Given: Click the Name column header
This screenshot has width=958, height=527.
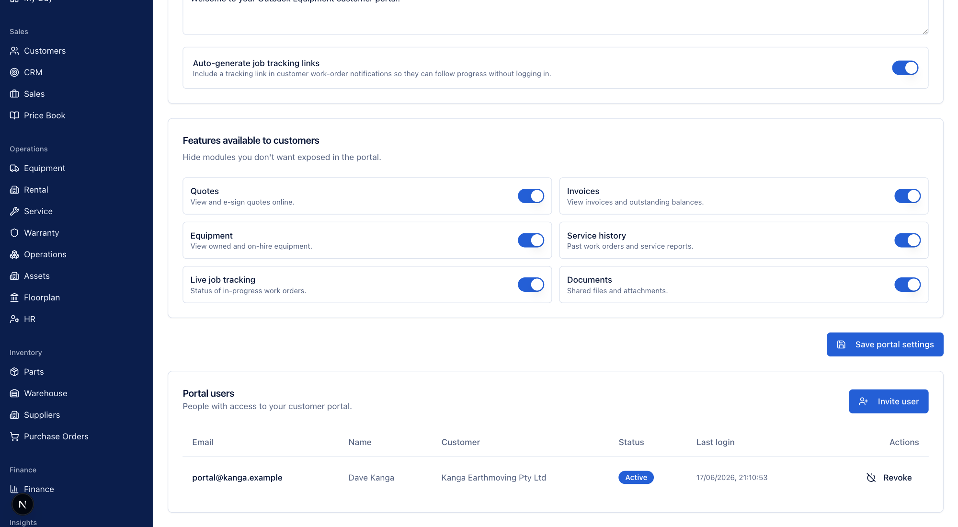Looking at the screenshot, I should pyautogui.click(x=360, y=442).
